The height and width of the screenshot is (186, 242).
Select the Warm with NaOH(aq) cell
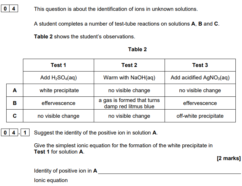129,77
